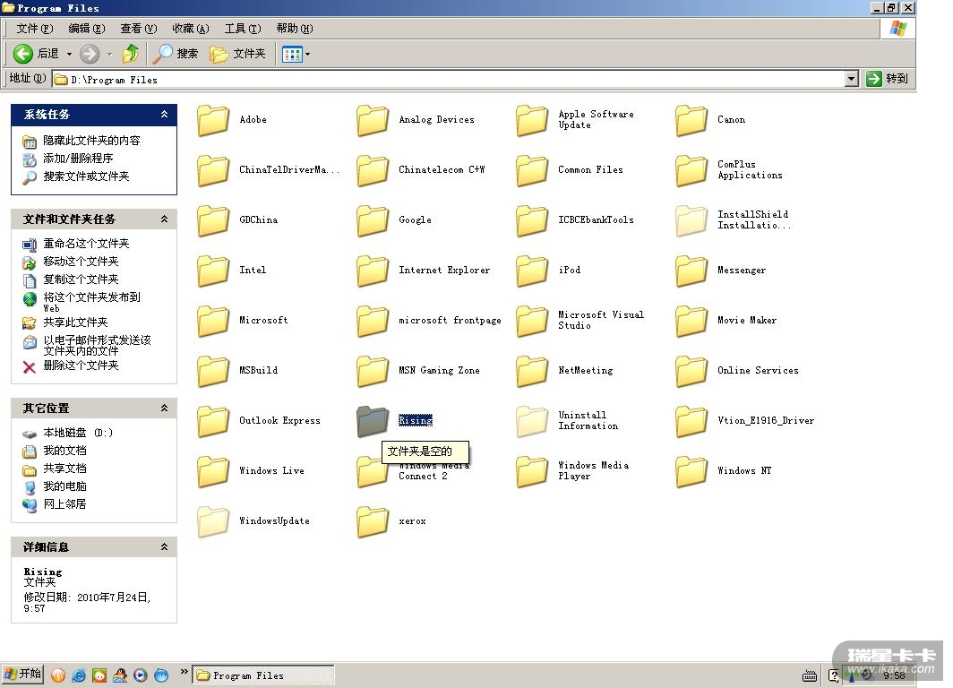Select the xerox folder icon

pyautogui.click(x=373, y=521)
